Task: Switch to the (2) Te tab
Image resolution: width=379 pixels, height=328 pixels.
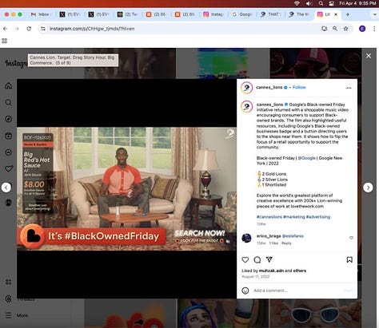Action: pyautogui.click(x=127, y=14)
